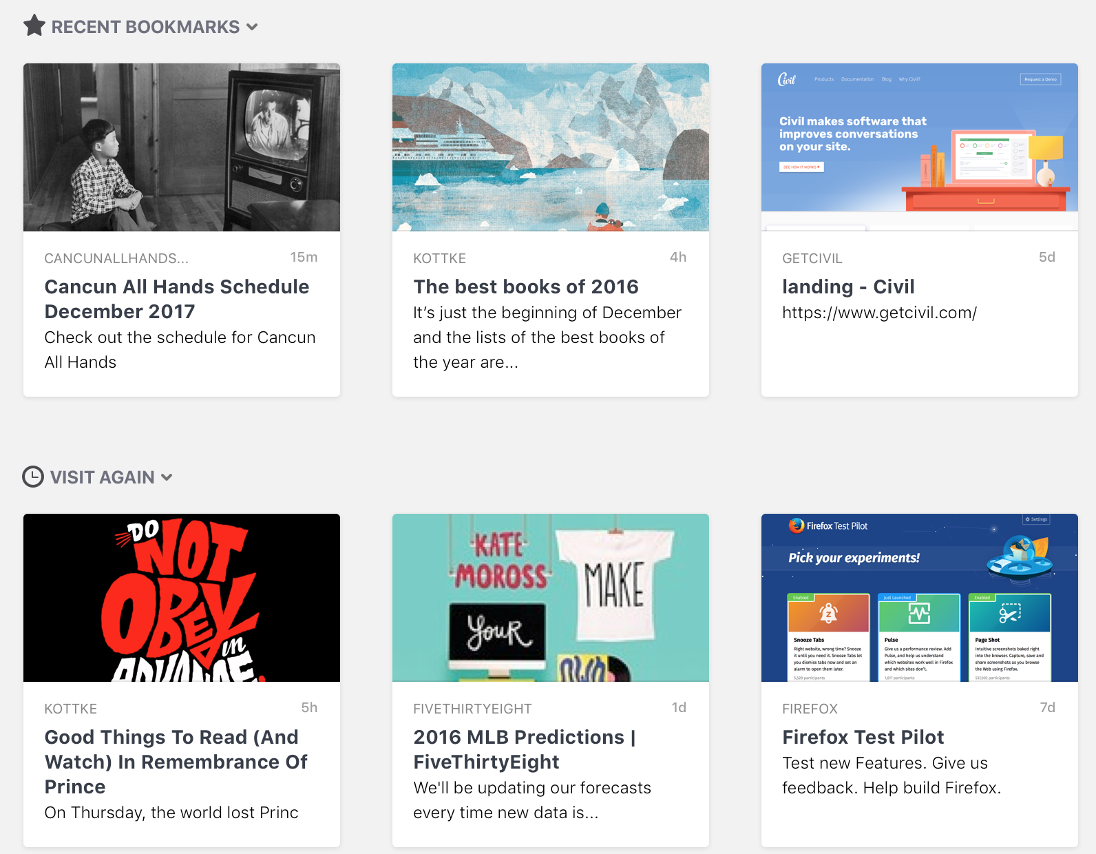
Task: Open the Cancun All Hands Schedule thumbnail
Action: tap(182, 147)
